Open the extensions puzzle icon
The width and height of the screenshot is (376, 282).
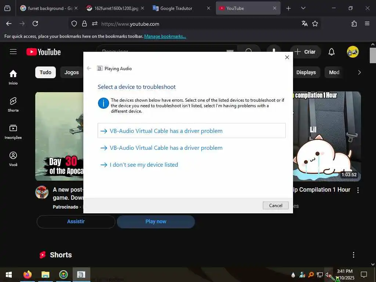tap(354, 24)
